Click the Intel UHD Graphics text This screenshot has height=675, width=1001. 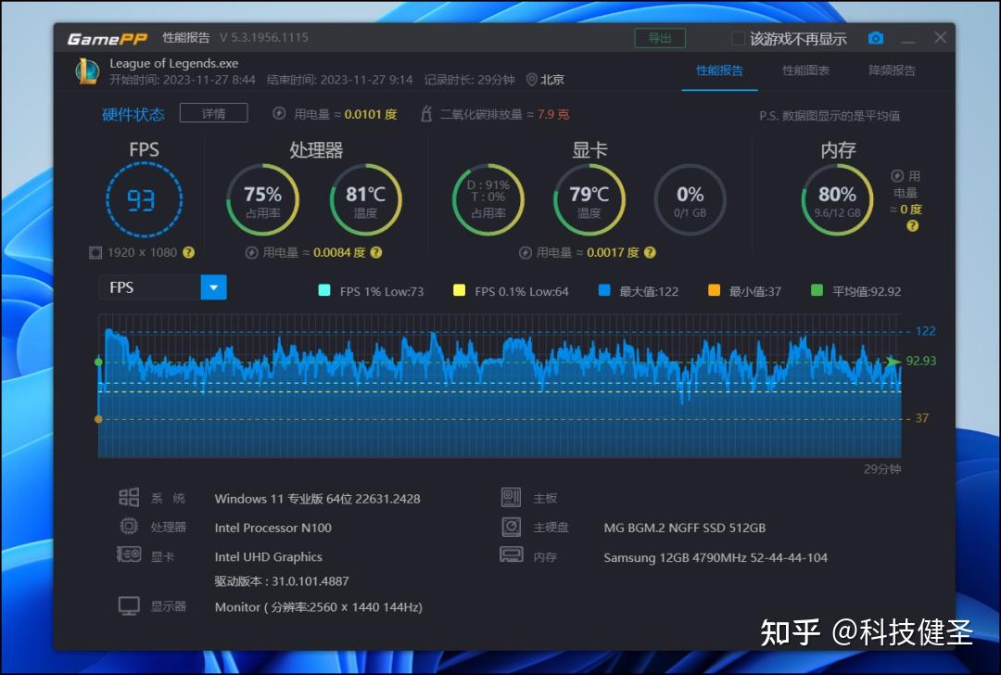[268, 557]
